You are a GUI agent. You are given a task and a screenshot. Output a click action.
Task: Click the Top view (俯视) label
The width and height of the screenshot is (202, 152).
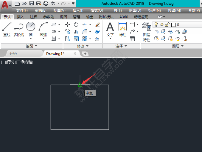click(11, 62)
